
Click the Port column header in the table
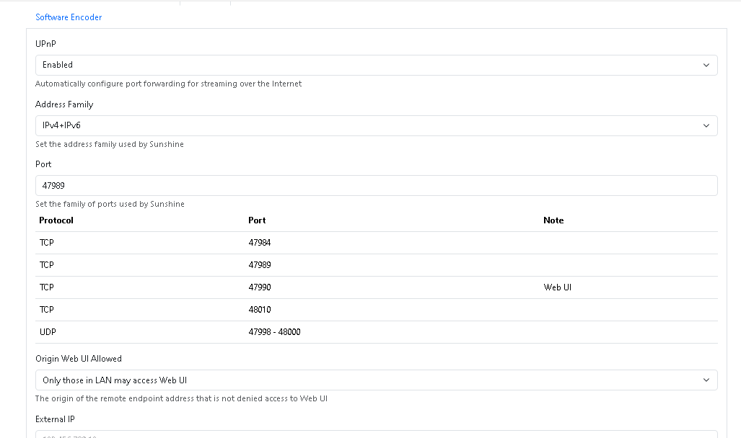[257, 220]
